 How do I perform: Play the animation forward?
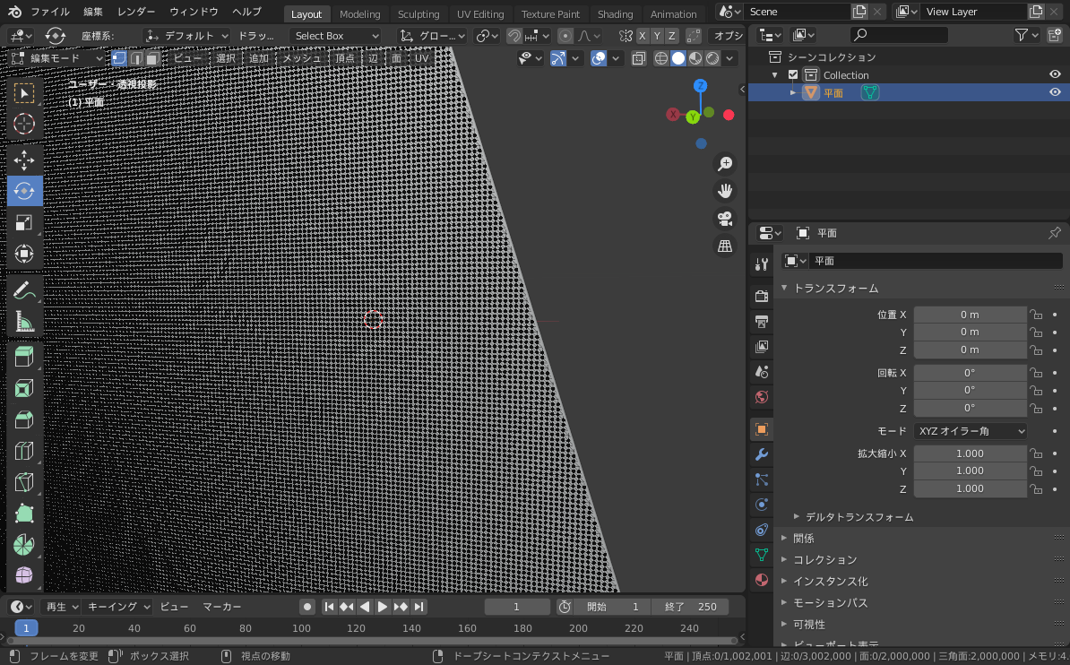(382, 606)
